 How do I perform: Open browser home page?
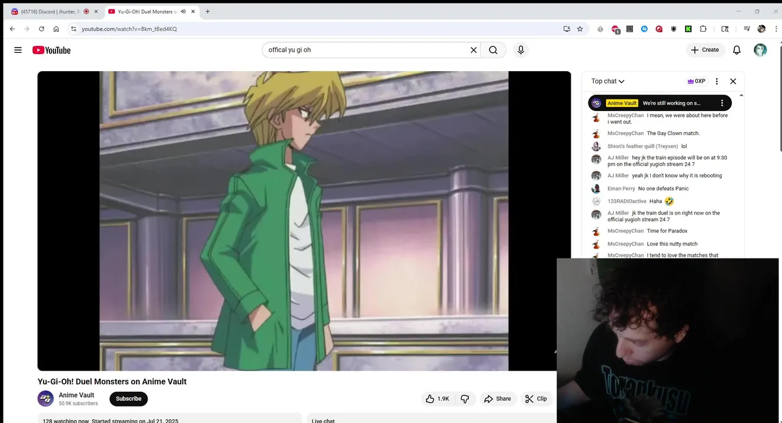[x=56, y=29]
